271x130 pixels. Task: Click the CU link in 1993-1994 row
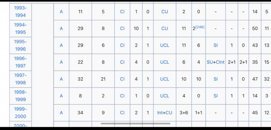pyautogui.click(x=164, y=12)
